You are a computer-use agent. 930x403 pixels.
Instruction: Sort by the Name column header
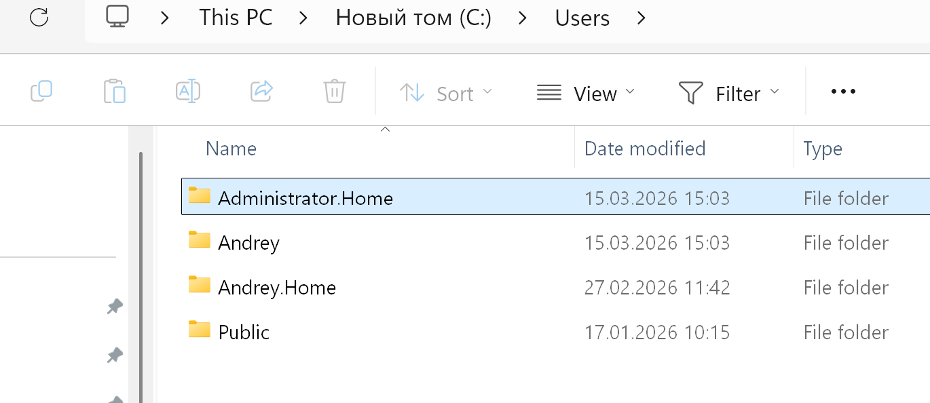(231, 149)
